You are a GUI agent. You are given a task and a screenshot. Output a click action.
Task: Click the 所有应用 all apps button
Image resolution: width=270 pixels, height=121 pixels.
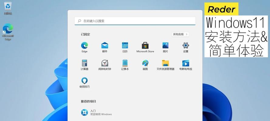point(180,34)
